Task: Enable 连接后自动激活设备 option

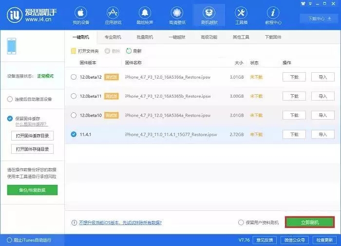Action: pos(10,99)
